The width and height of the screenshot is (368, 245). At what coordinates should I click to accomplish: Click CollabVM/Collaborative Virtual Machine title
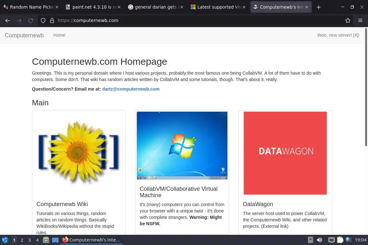click(x=179, y=192)
